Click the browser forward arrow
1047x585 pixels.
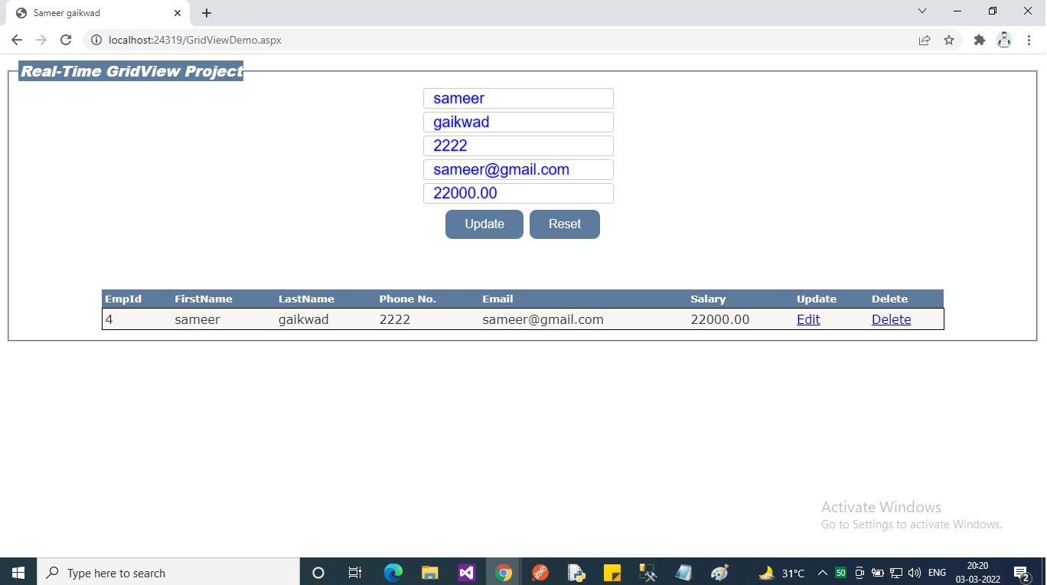tap(41, 40)
